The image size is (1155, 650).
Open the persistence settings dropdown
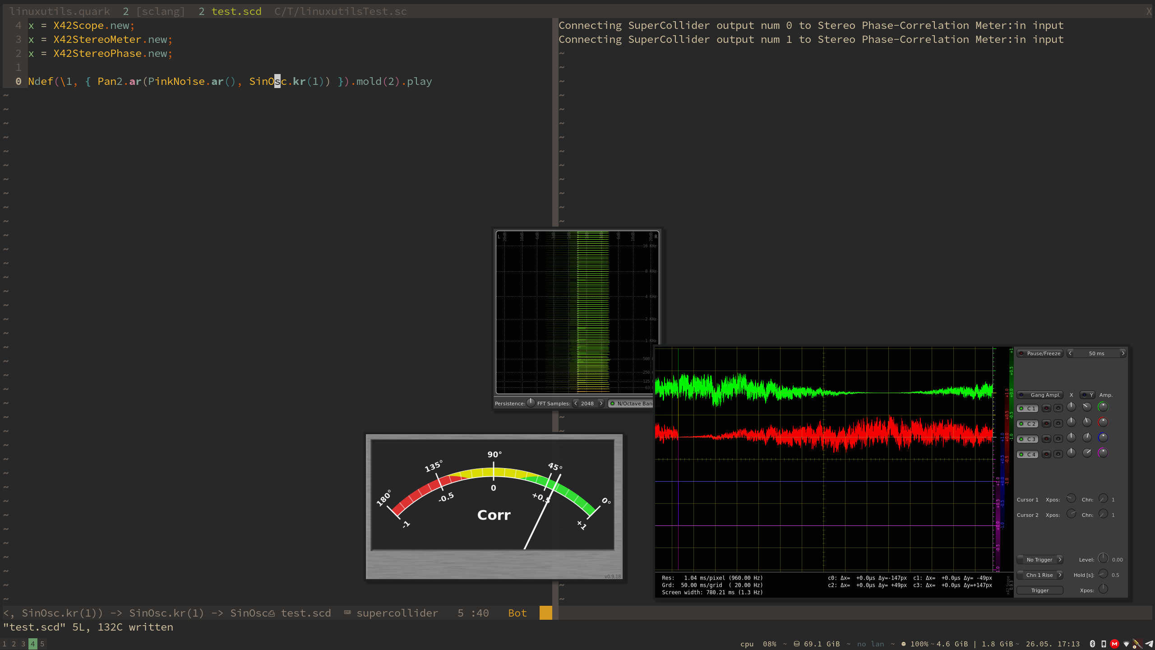tap(531, 403)
